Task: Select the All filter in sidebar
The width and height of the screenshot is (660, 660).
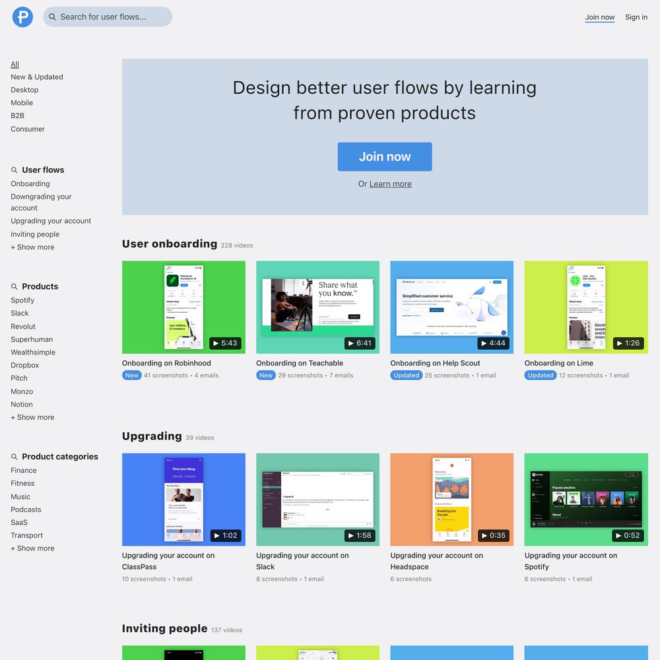Action: (15, 65)
